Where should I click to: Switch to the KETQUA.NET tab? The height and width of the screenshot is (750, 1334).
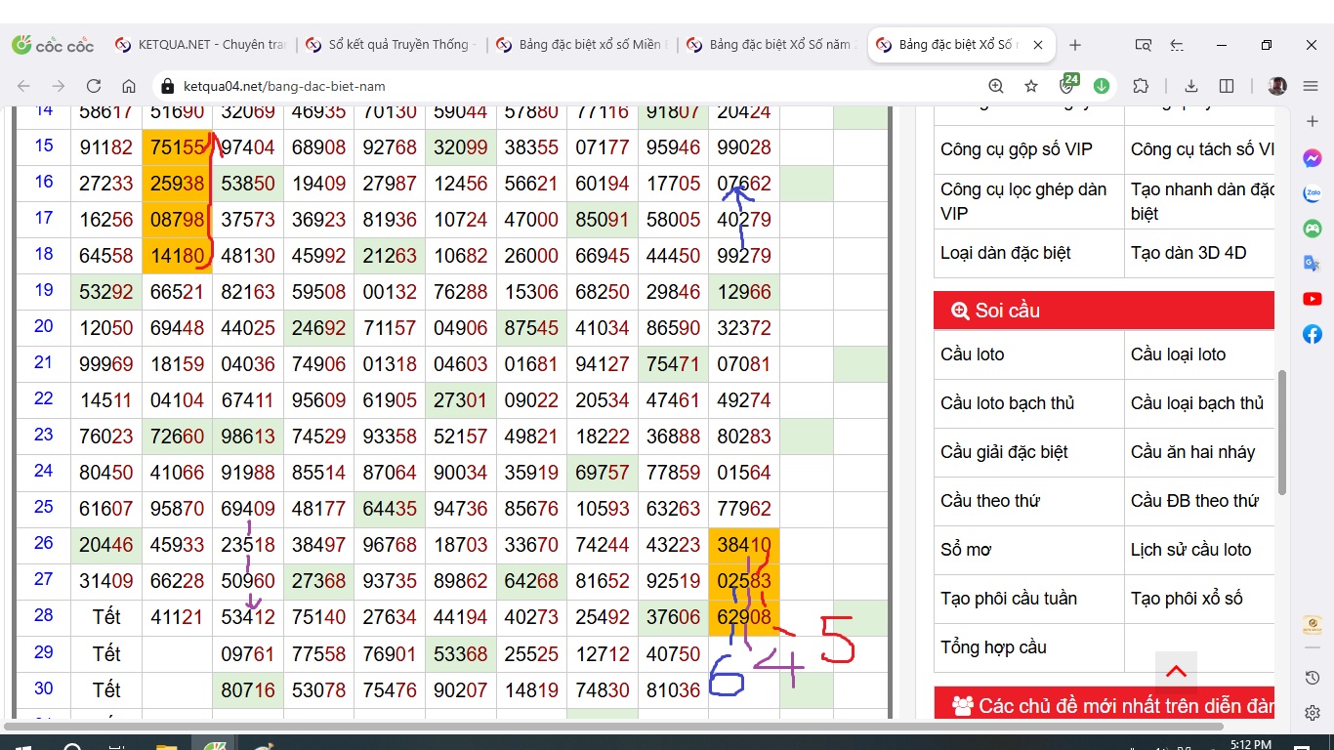point(200,45)
